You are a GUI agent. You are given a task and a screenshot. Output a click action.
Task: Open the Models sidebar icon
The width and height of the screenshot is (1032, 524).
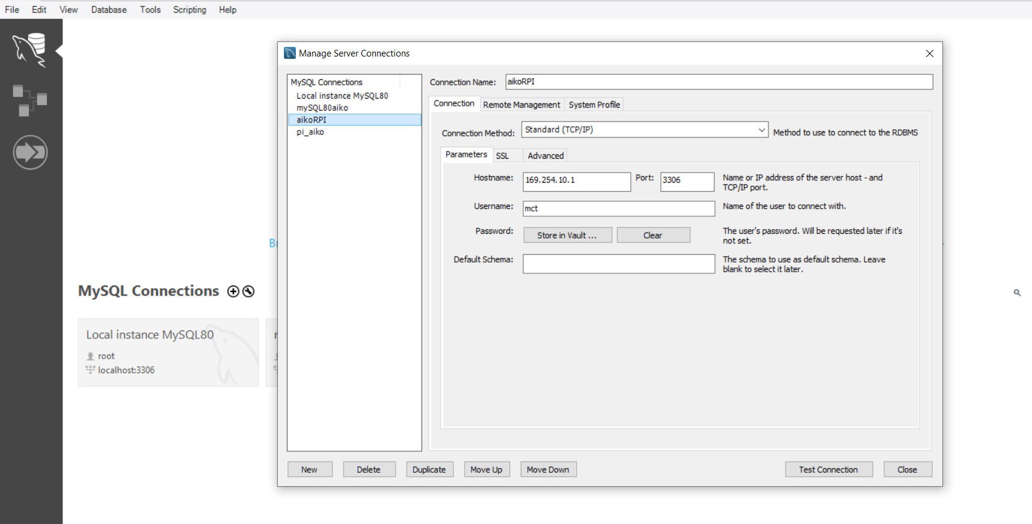click(x=30, y=100)
